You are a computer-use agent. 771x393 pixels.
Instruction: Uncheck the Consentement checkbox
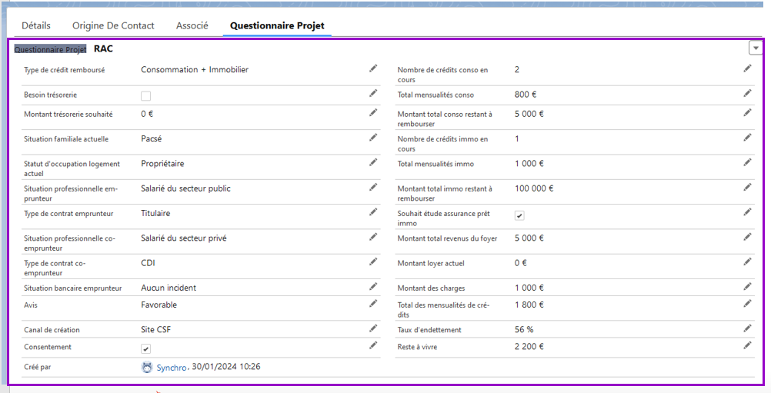tap(145, 348)
